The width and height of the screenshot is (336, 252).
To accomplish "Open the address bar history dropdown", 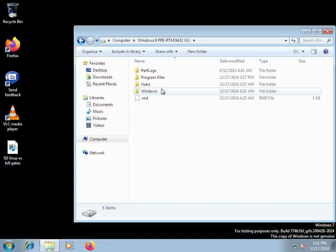I will tap(286, 40).
